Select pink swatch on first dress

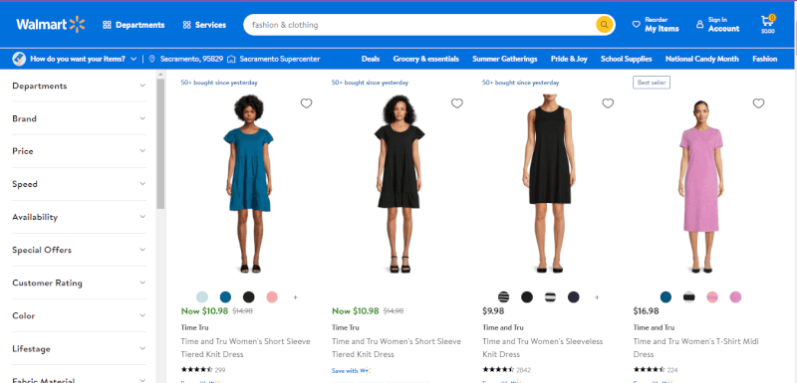point(272,297)
